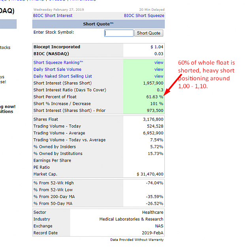Select the price change value 0.03

(159, 54)
